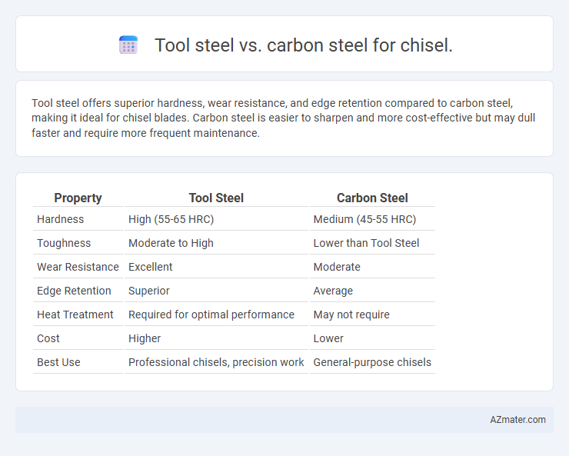
Task: Click the 'Higher' cell
Action: (x=145, y=338)
